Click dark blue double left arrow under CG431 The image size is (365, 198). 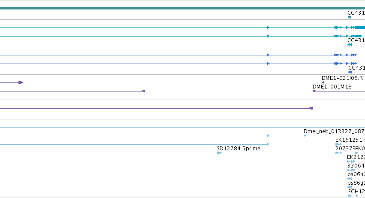[350, 72]
